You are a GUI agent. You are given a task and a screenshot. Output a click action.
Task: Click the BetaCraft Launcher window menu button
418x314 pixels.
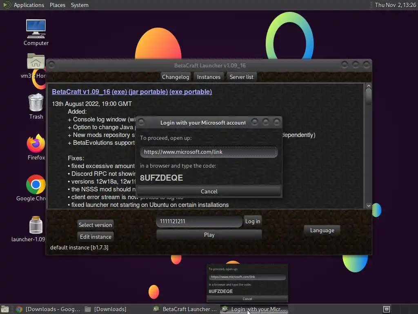point(52,65)
